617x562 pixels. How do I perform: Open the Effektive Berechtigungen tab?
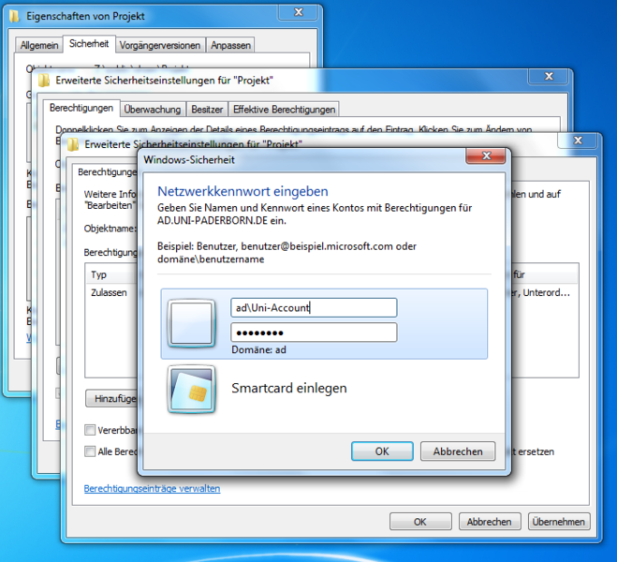coord(284,110)
